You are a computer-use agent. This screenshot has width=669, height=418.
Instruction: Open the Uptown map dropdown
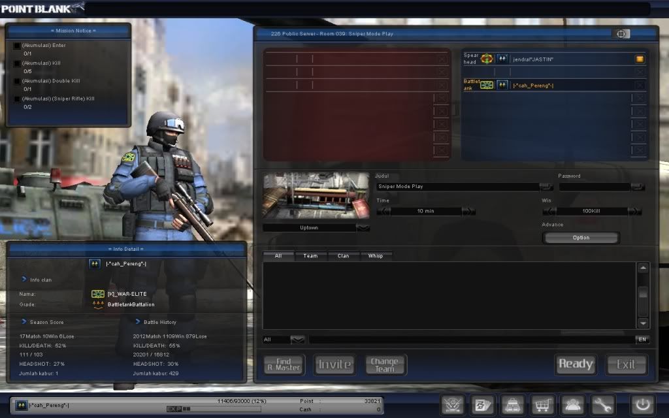(x=363, y=228)
